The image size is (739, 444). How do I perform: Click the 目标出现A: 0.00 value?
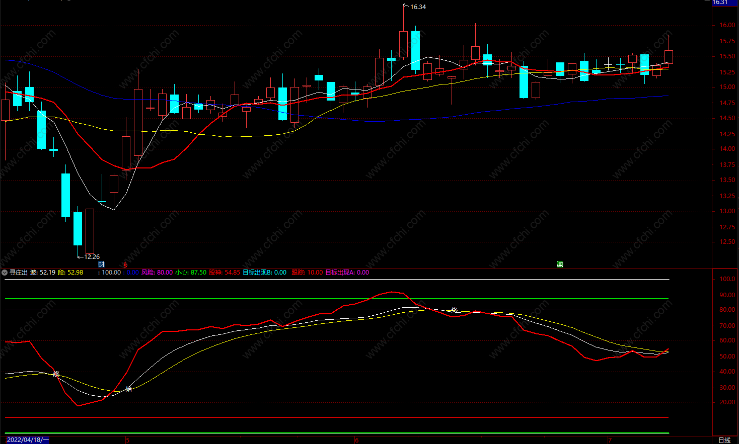coord(347,273)
